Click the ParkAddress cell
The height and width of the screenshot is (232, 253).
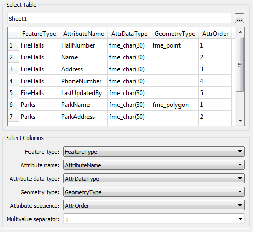tap(83, 117)
